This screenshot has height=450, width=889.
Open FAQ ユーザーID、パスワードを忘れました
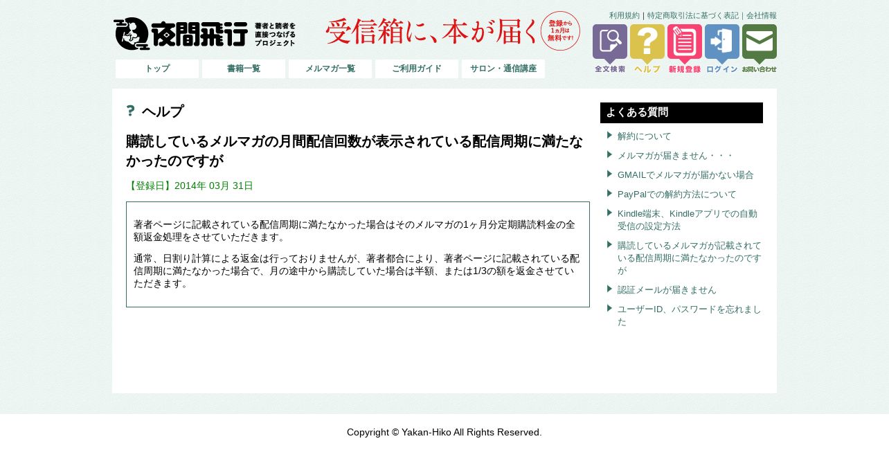click(x=690, y=315)
